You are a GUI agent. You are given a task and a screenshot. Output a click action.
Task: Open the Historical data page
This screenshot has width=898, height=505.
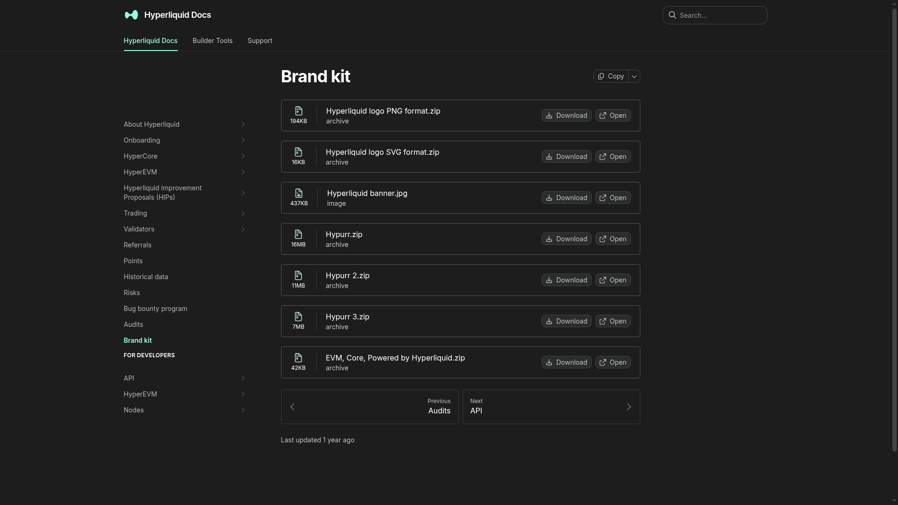(x=146, y=277)
